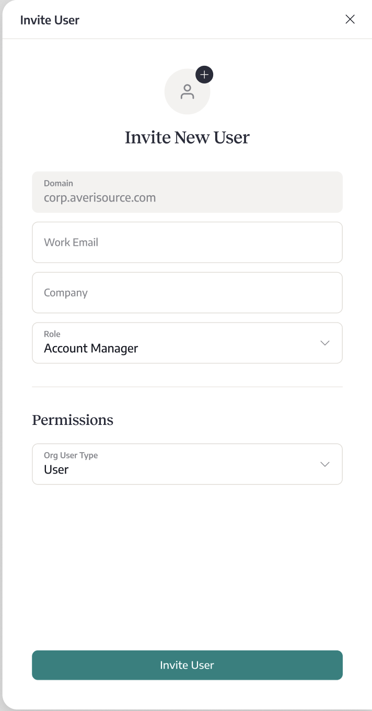Click the Domain field label
Screen dimensions: 372x711
59,183
